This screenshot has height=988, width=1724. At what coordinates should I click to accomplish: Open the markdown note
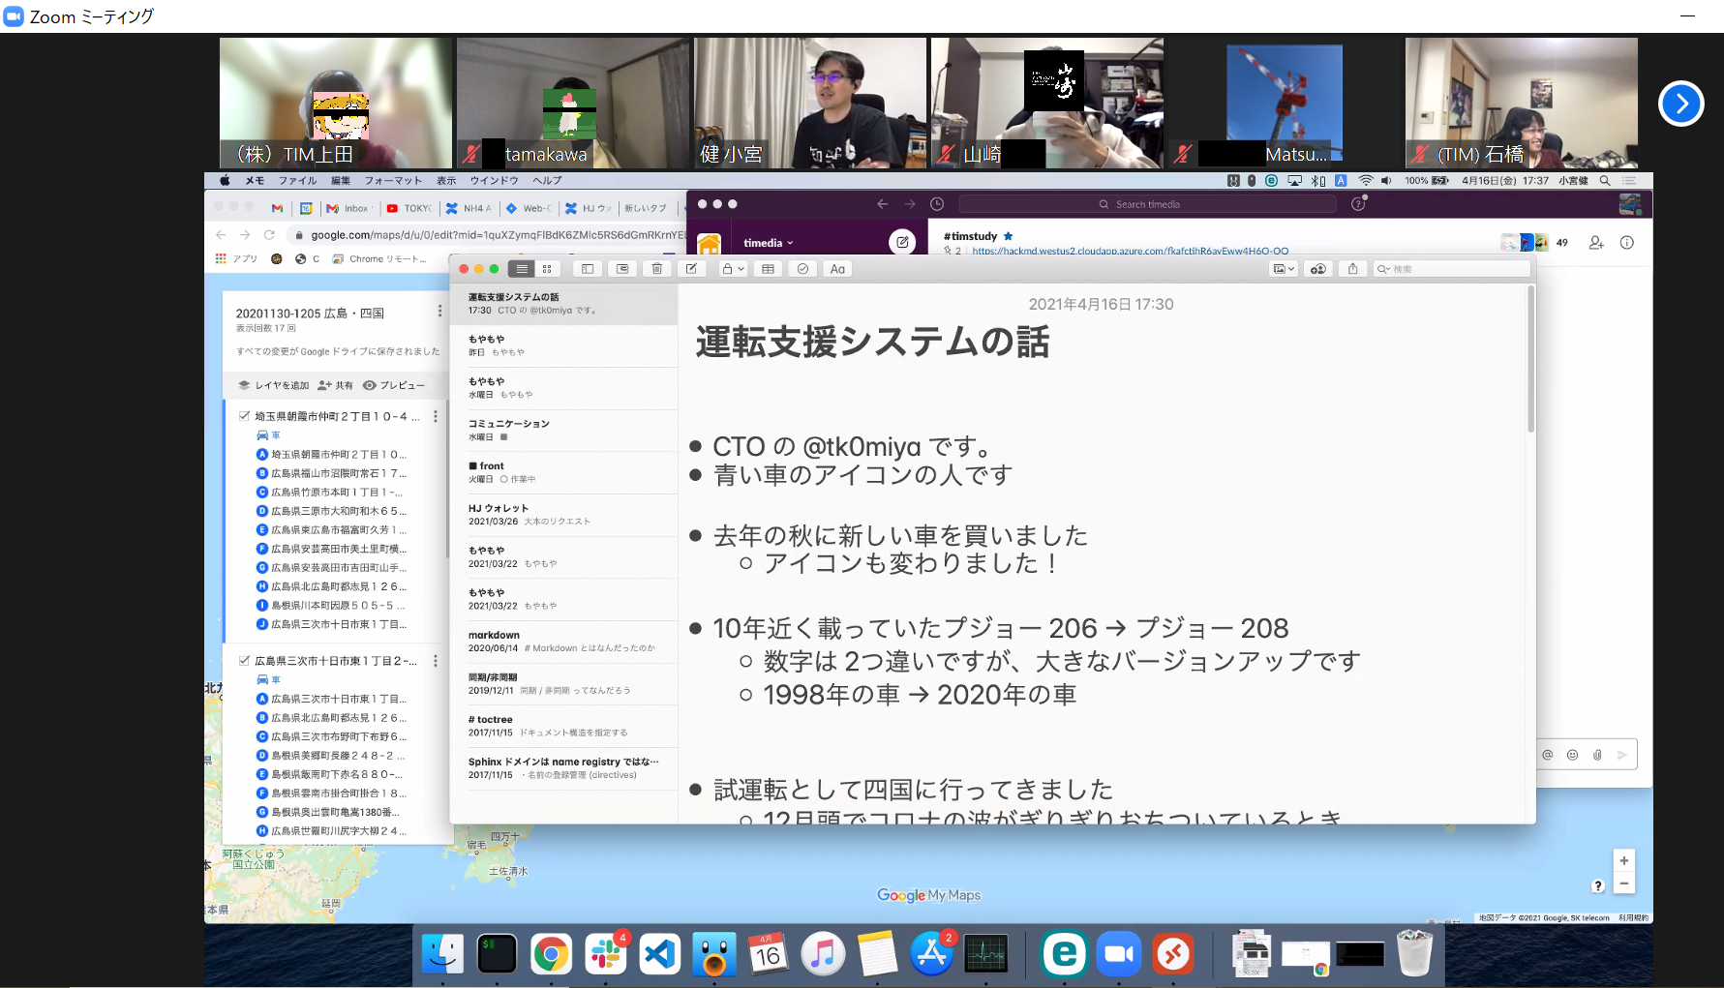click(563, 642)
